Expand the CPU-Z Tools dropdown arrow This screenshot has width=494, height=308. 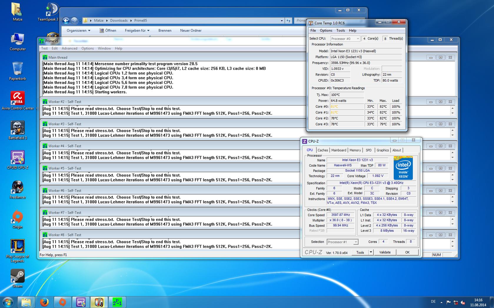pos(371,252)
